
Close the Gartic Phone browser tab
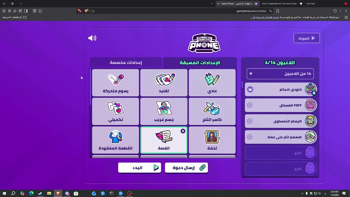point(218,4)
